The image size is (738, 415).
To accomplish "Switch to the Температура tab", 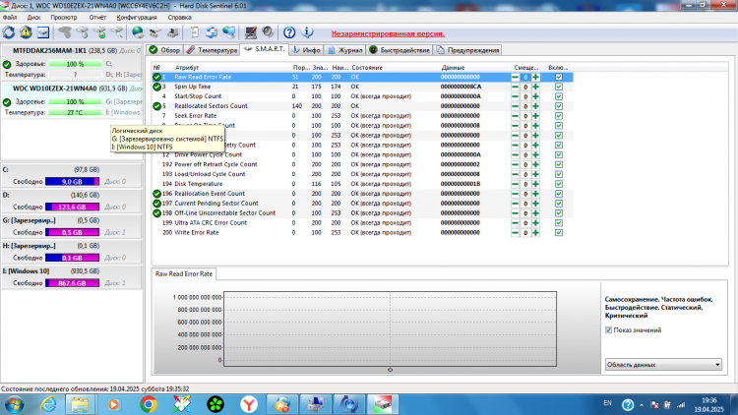I will click(212, 50).
